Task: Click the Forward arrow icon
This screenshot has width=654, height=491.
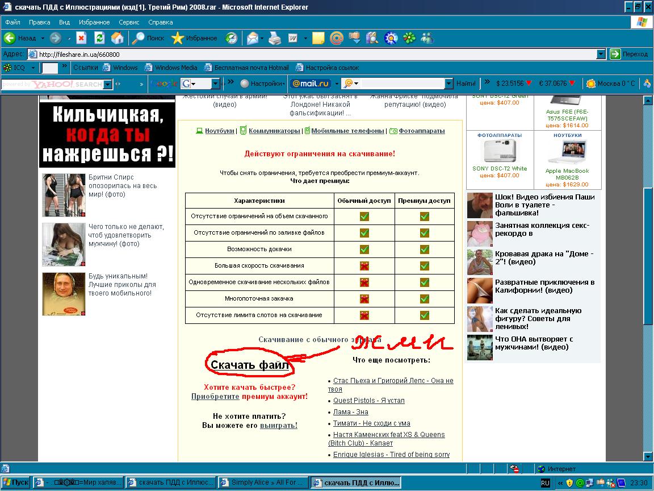Action: (x=56, y=38)
